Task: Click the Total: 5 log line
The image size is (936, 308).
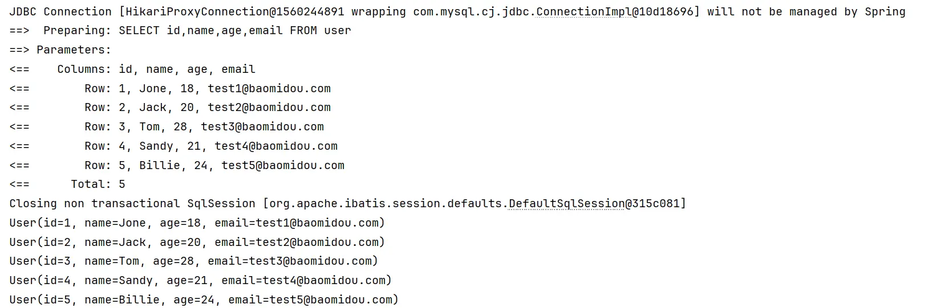Action: pos(98,184)
